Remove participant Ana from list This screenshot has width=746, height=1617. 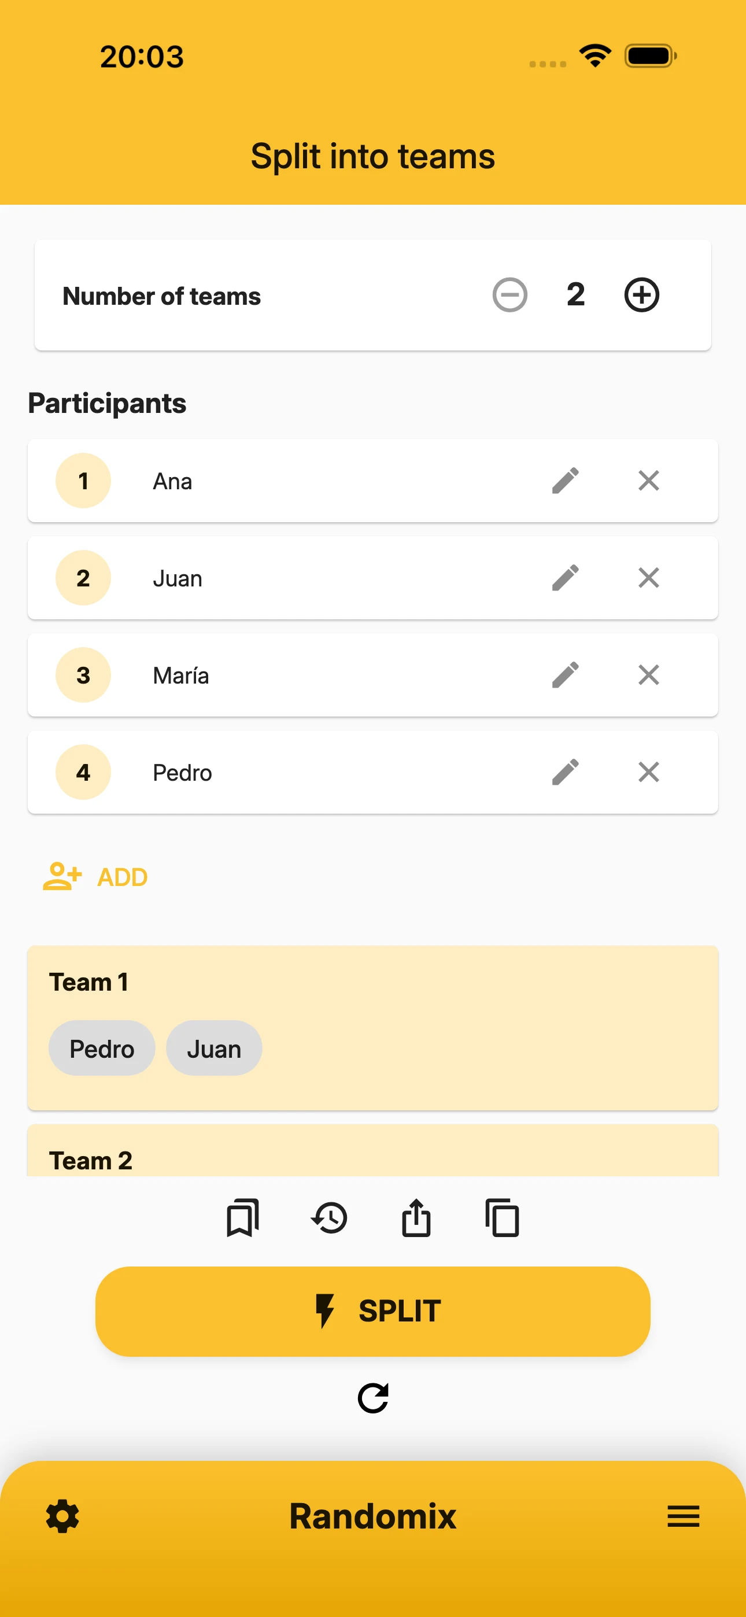[648, 481]
